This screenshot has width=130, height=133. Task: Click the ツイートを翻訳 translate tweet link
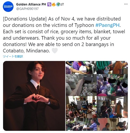pyautogui.click(x=13, y=57)
